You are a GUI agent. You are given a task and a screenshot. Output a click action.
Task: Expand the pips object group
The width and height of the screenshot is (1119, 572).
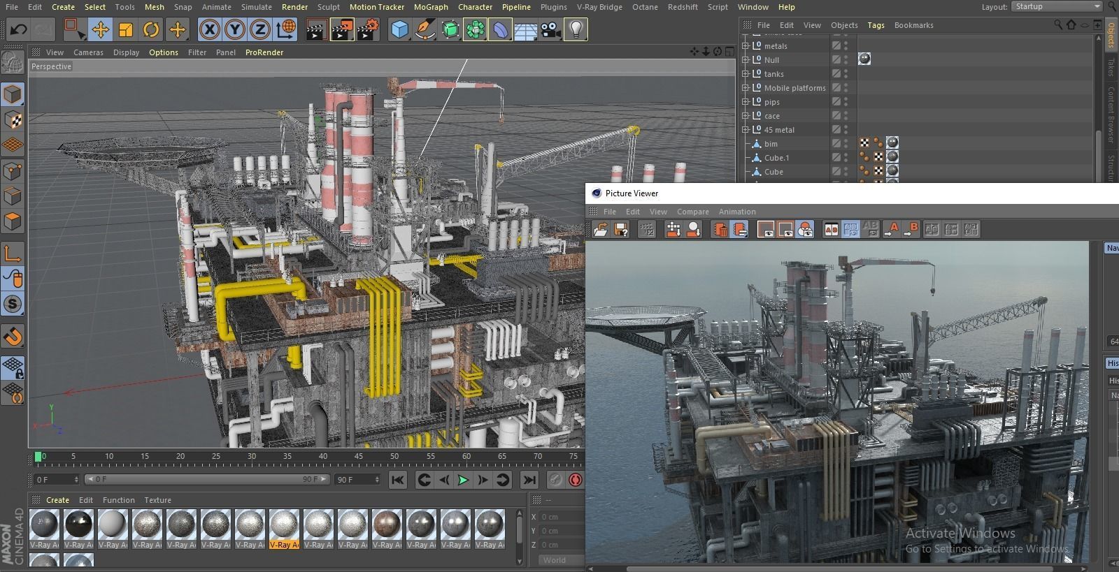point(746,102)
